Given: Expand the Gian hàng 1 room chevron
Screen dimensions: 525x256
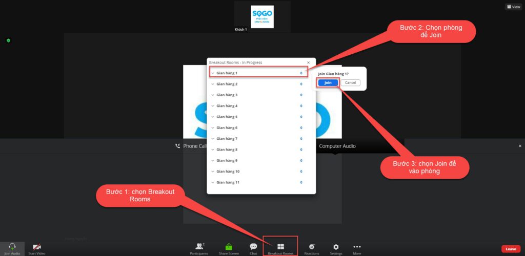Looking at the screenshot, I should pyautogui.click(x=213, y=73).
